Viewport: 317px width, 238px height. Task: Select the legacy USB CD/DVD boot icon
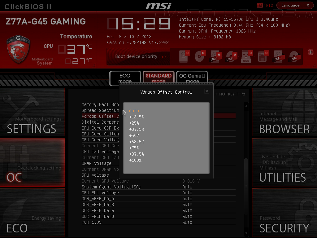tap(295, 56)
